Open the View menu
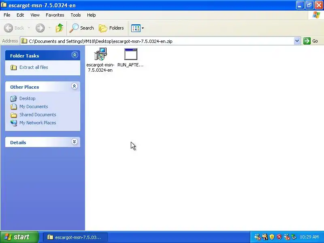Image resolution: width=324 pixels, height=243 pixels. point(35,15)
